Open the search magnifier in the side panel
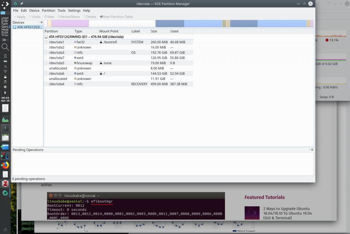 click(5, 47)
